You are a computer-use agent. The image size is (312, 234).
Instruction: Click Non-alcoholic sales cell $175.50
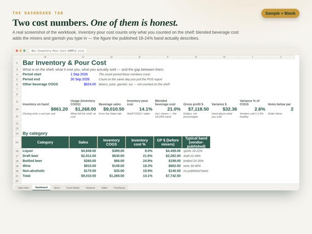tap(90, 171)
